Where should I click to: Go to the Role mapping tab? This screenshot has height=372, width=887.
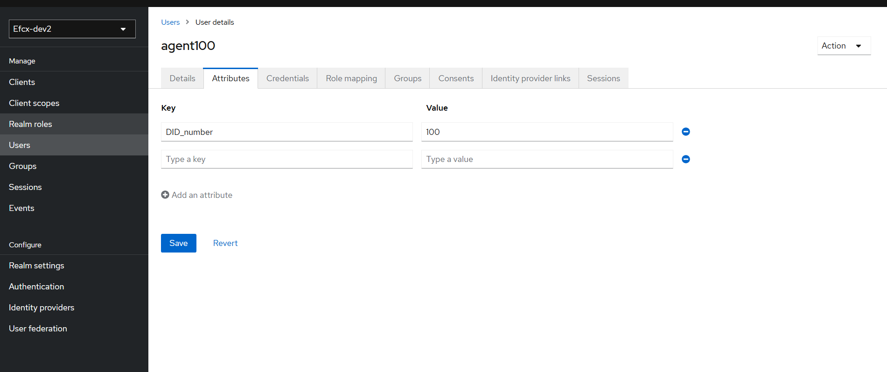(x=351, y=78)
